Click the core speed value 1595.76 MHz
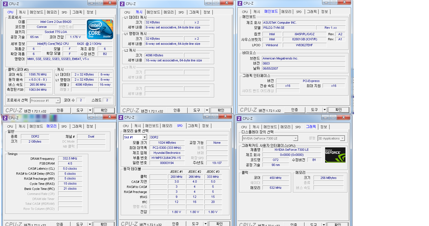The image size is (429, 226). [x=38, y=74]
